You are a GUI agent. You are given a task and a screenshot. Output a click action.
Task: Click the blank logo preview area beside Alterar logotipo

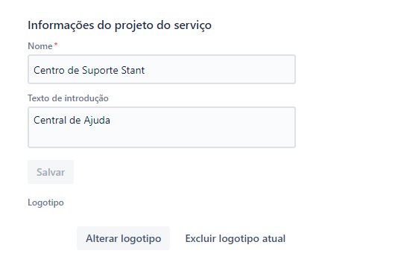[51, 238]
